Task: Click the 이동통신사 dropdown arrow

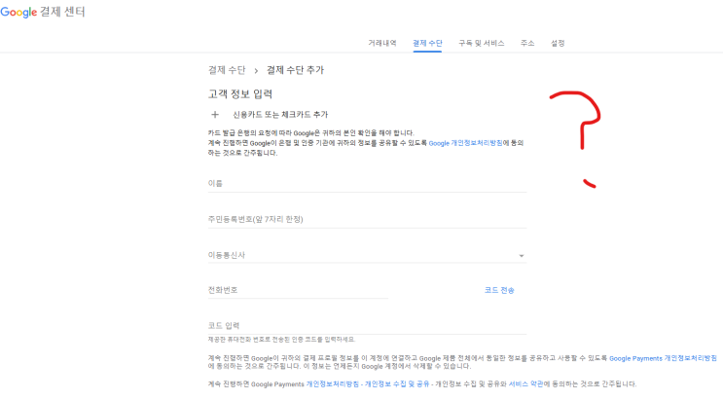Action: coord(522,256)
